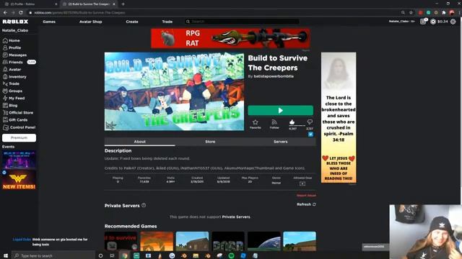
Task: Dislike the game with the thumbs down
Action: coord(310,122)
